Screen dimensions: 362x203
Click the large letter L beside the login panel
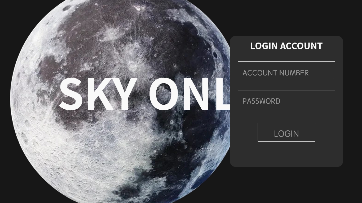pyautogui.click(x=223, y=94)
